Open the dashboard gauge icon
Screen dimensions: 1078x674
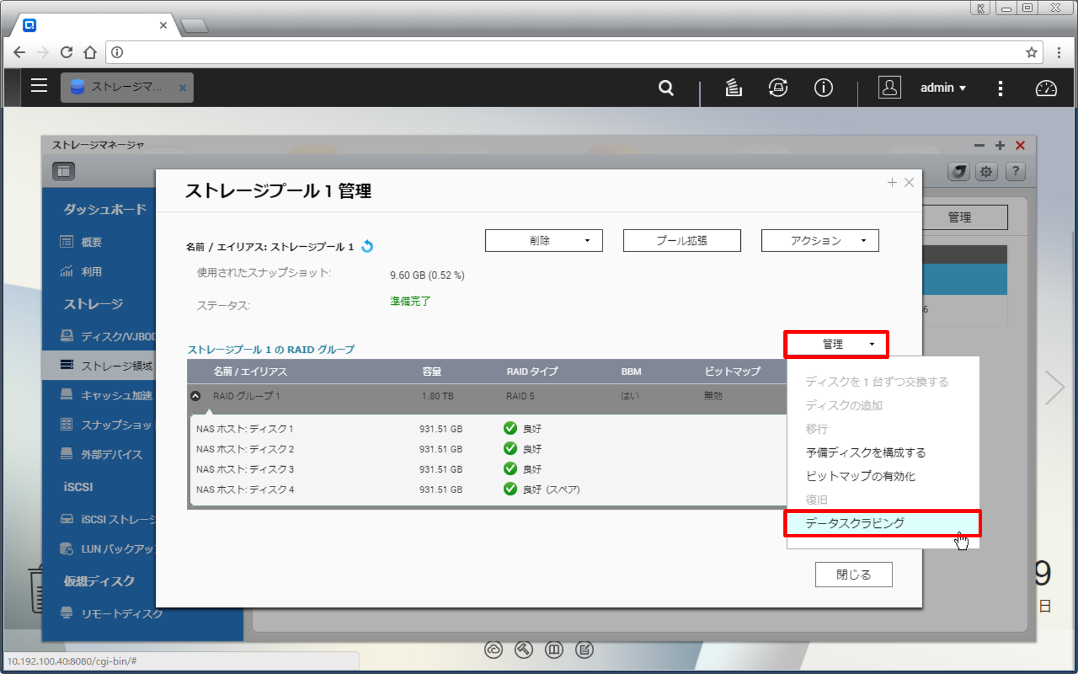click(x=1046, y=88)
